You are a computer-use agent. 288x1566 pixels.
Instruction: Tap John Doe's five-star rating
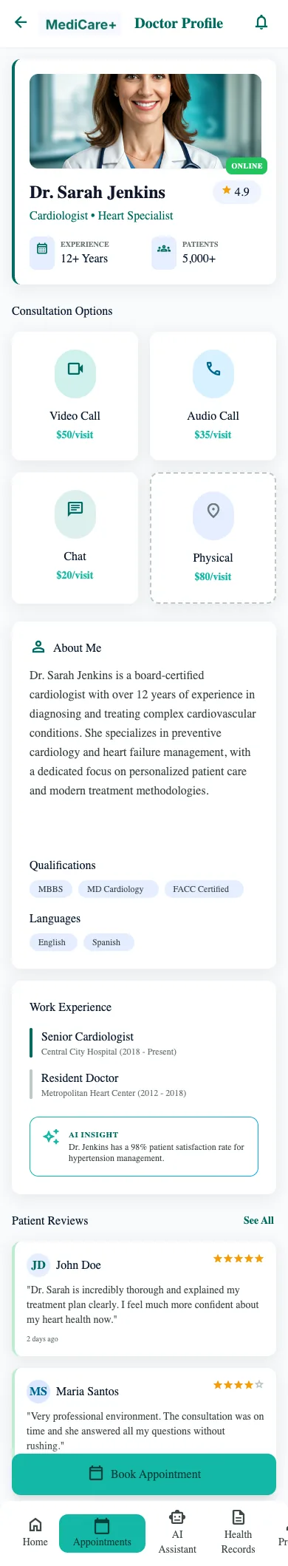point(239,1259)
